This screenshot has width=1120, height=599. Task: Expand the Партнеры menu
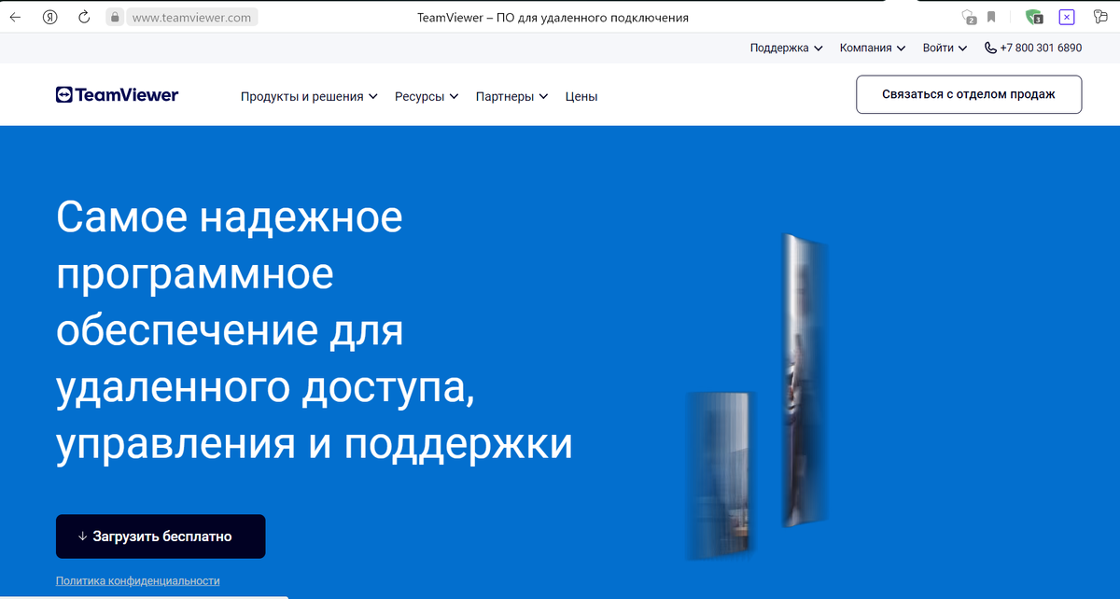point(511,96)
